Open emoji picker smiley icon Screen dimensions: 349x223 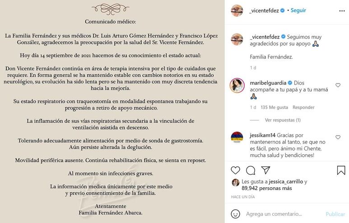click(235, 214)
